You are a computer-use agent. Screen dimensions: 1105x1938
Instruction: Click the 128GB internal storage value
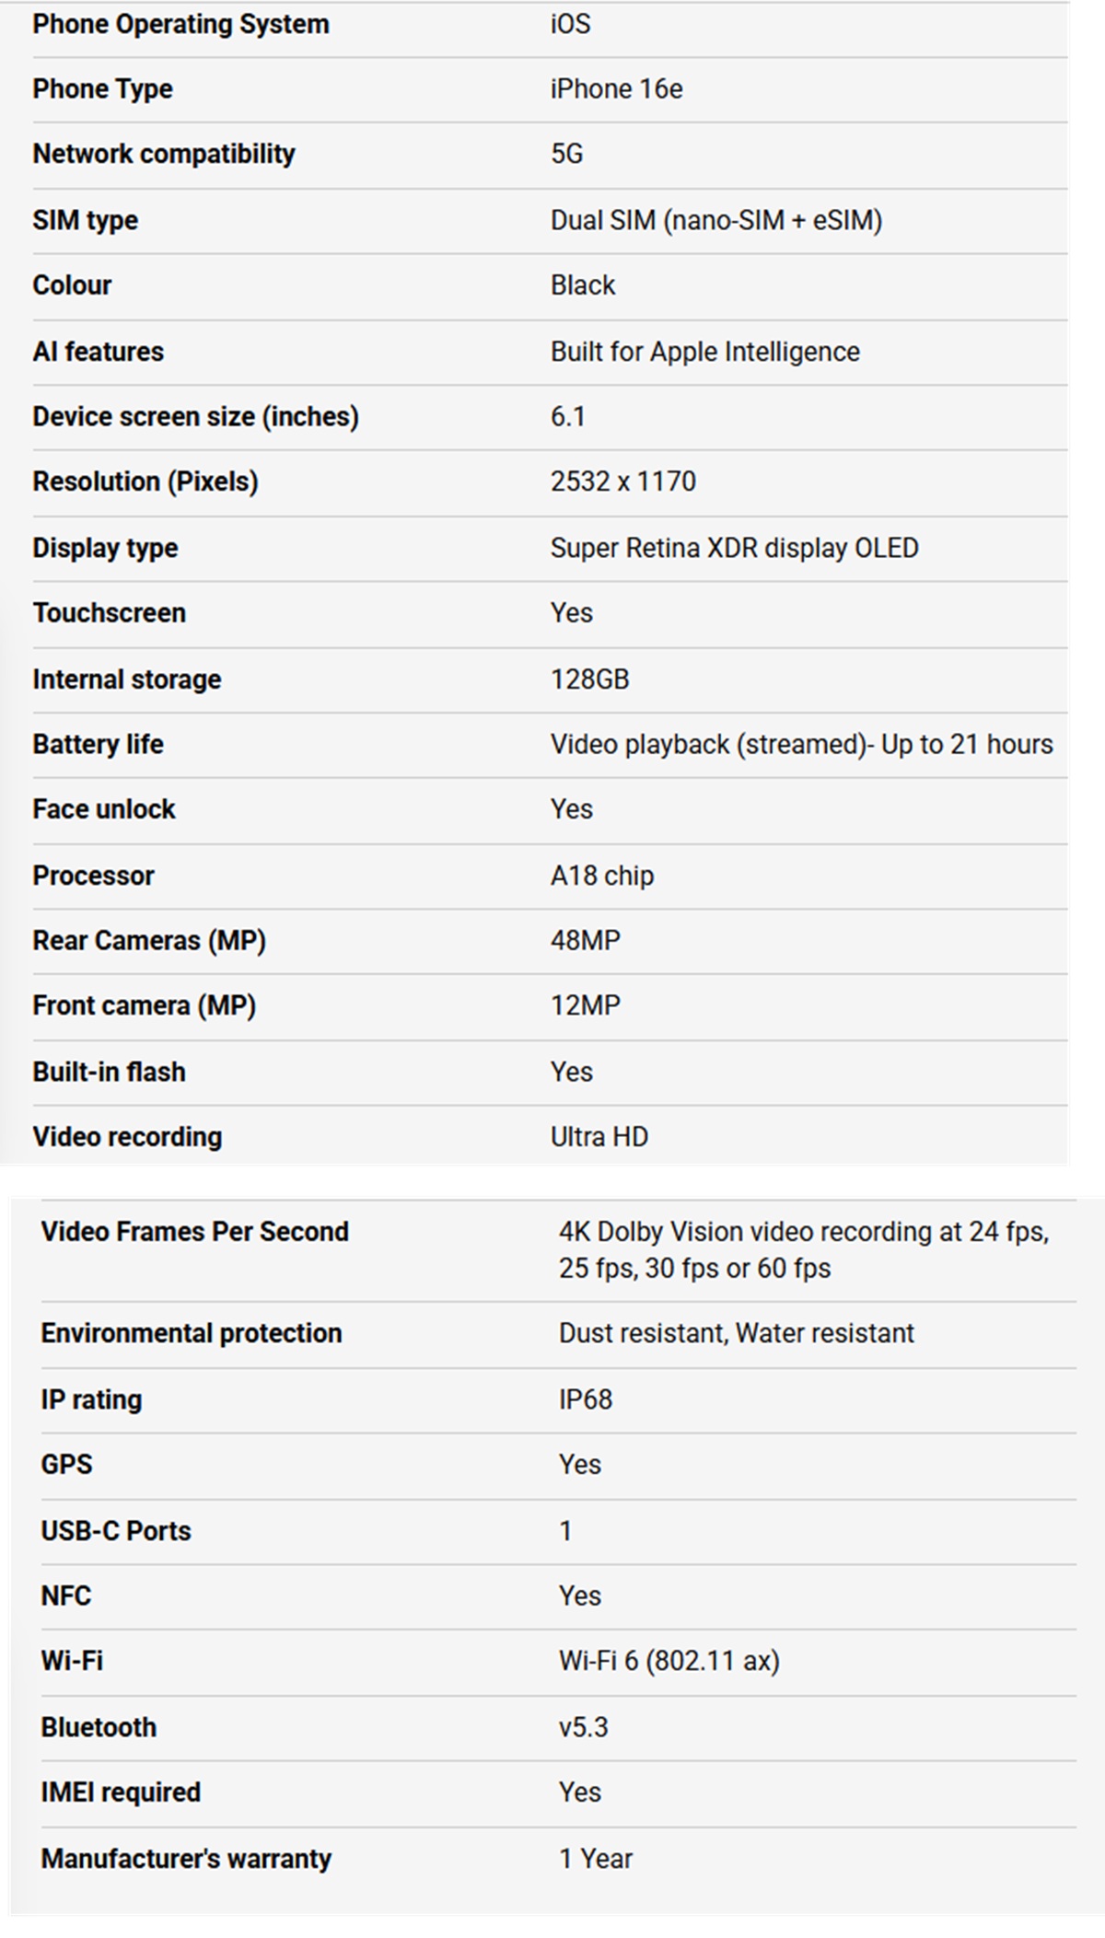point(589,679)
